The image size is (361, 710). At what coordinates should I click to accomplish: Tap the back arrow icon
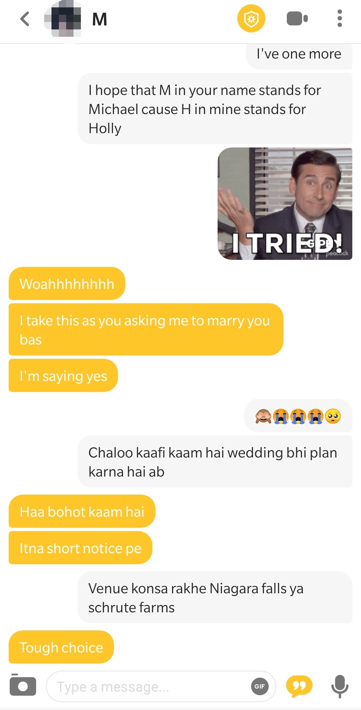click(25, 19)
